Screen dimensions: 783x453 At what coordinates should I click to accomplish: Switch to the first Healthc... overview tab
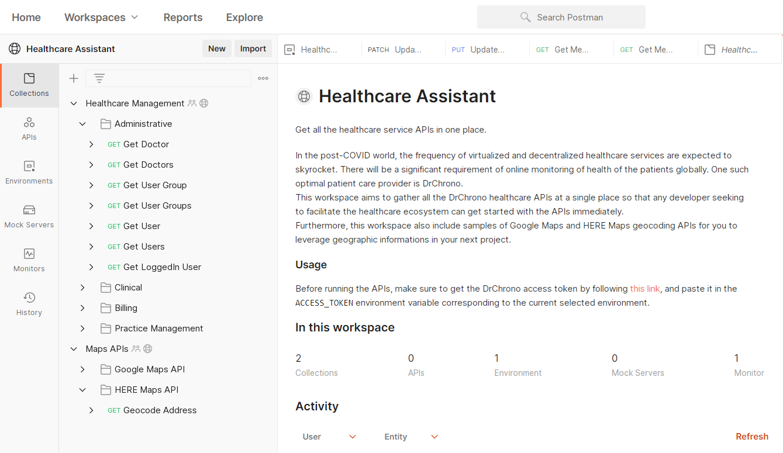point(319,50)
